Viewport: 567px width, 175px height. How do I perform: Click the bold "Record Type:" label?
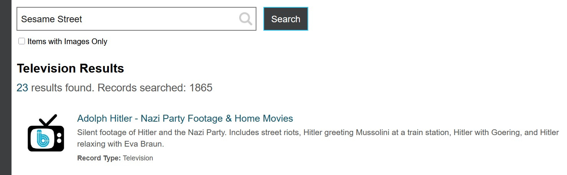click(x=99, y=158)
